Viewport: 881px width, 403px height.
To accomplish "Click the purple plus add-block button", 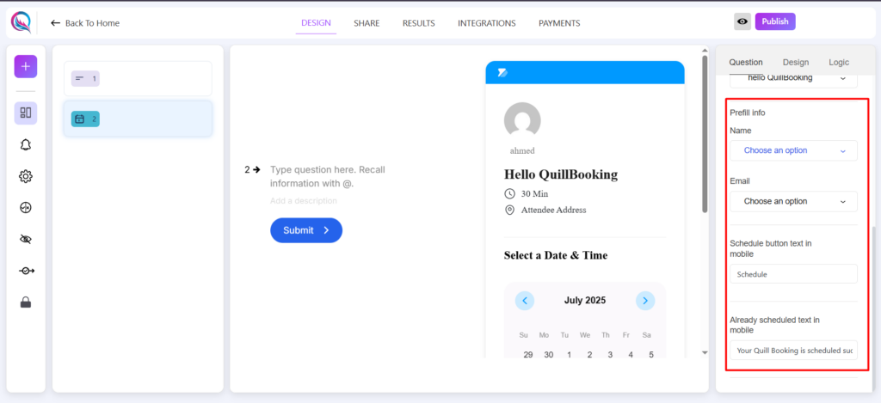I will click(x=25, y=66).
